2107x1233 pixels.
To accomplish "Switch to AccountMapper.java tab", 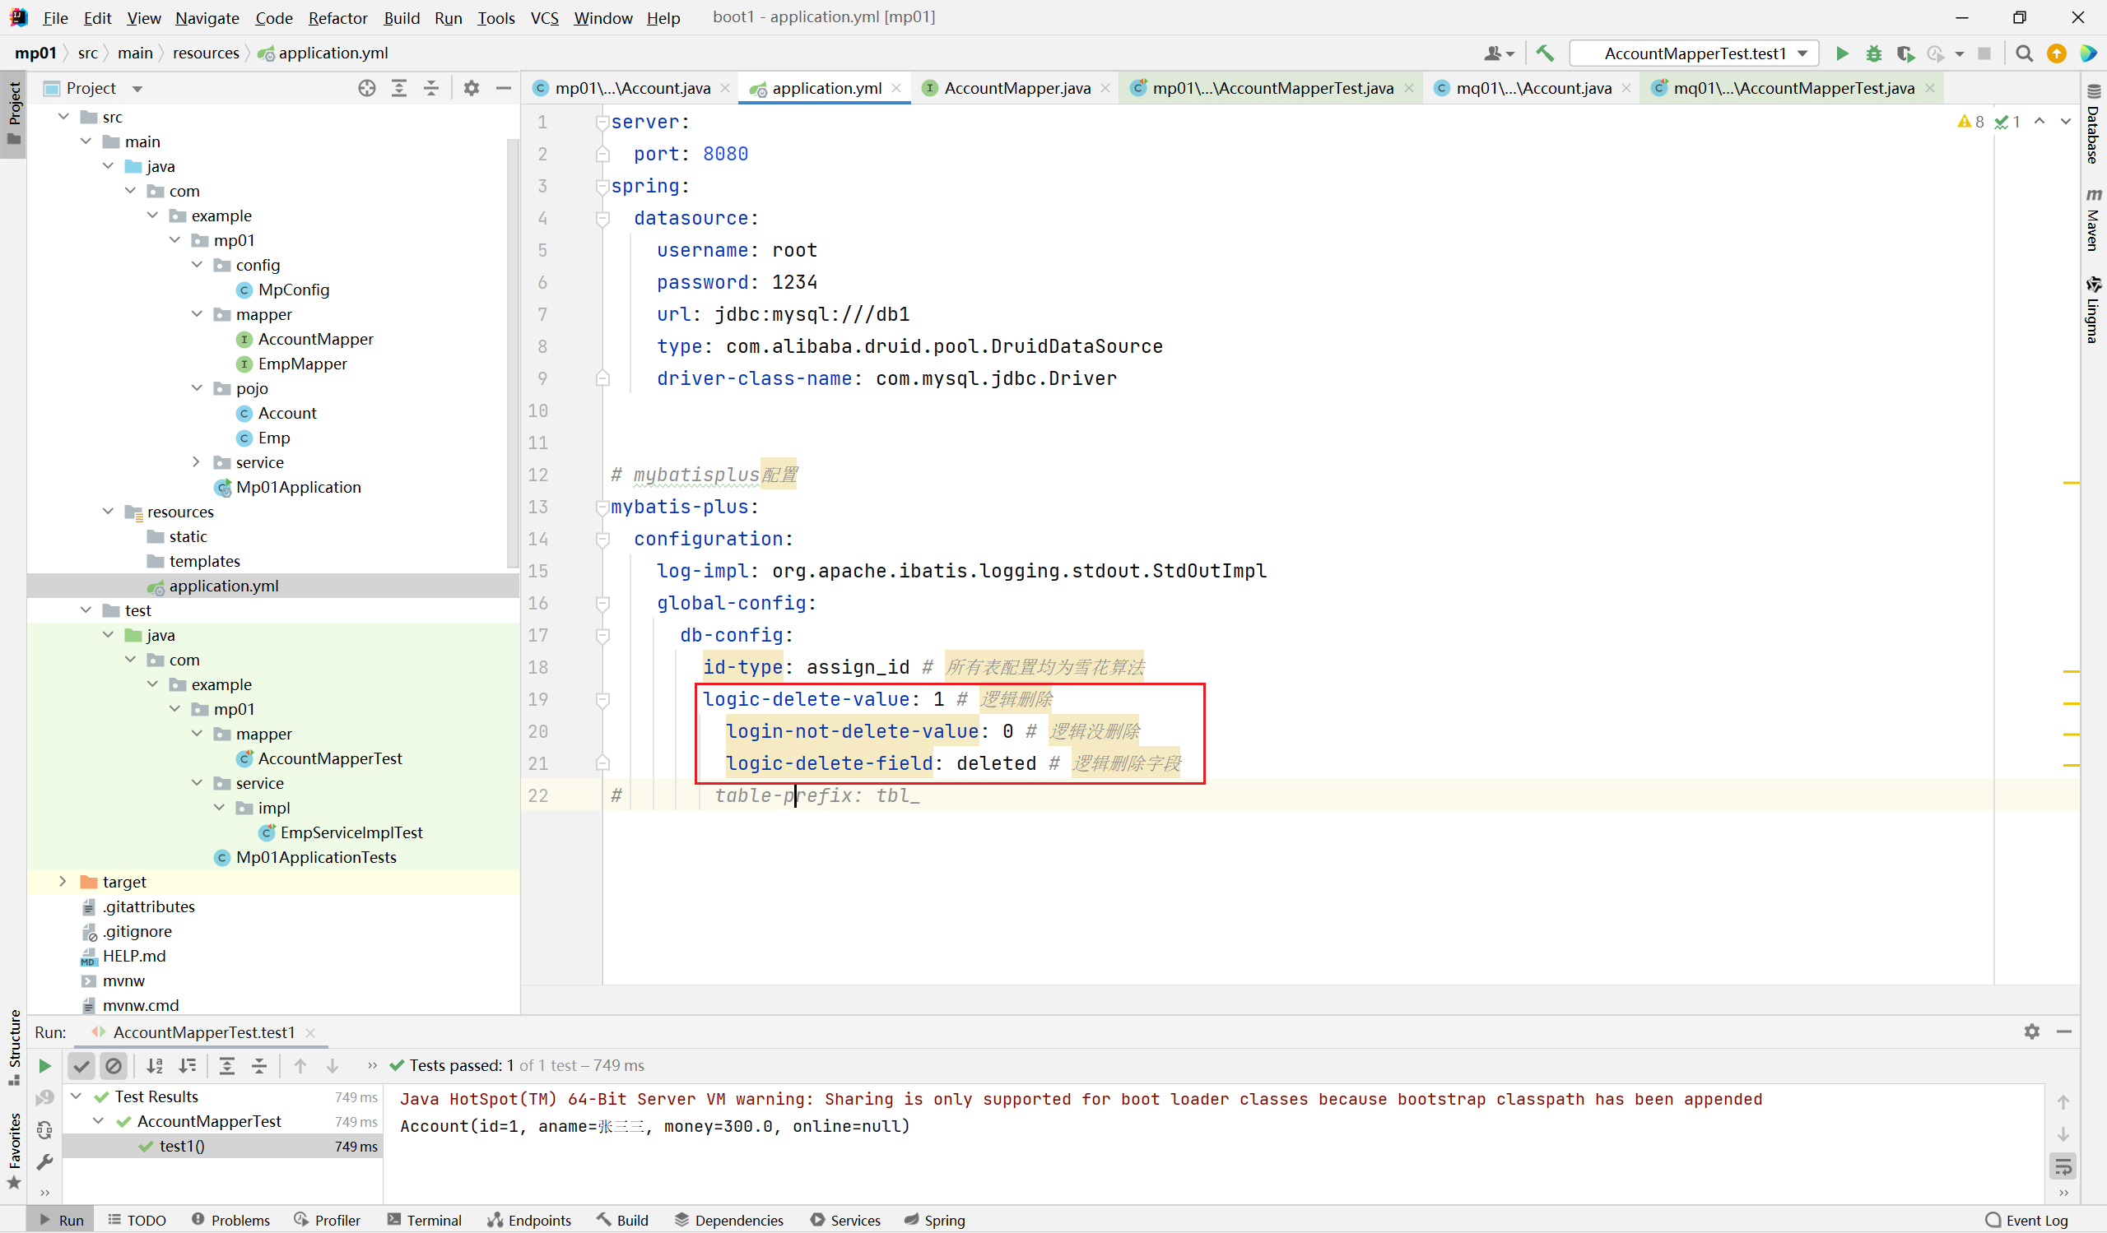I will [1016, 88].
